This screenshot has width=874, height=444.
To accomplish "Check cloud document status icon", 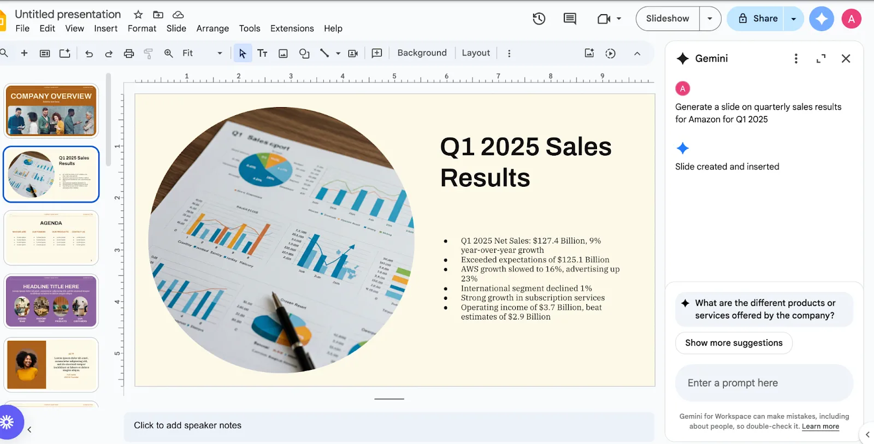I will (178, 15).
